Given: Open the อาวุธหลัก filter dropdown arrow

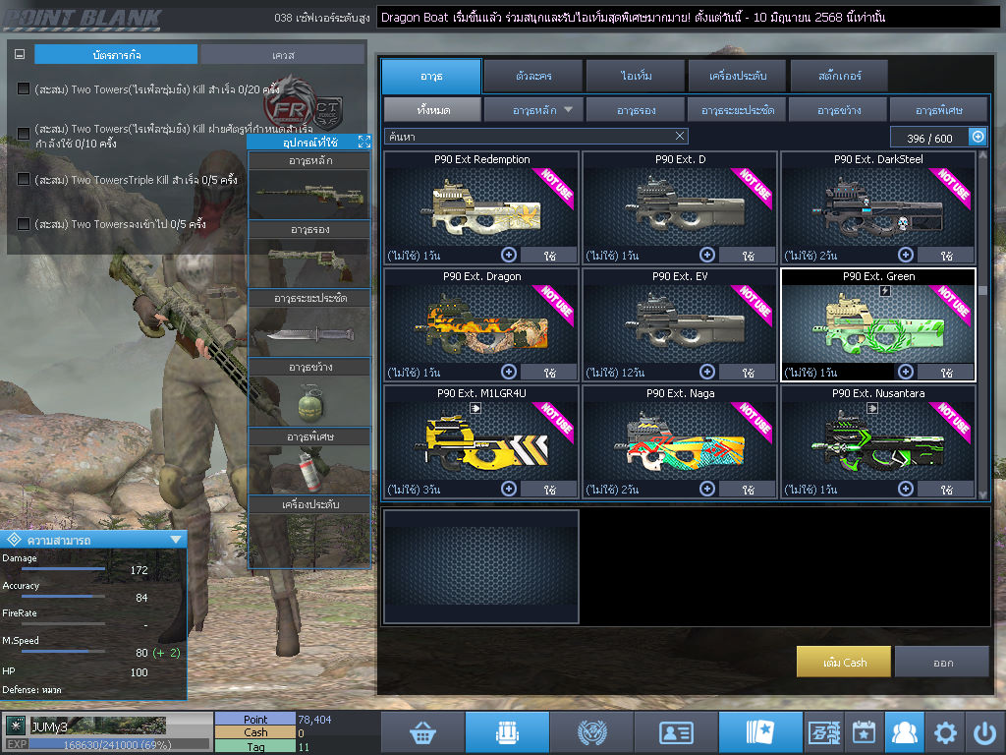Looking at the screenshot, I should (x=569, y=110).
